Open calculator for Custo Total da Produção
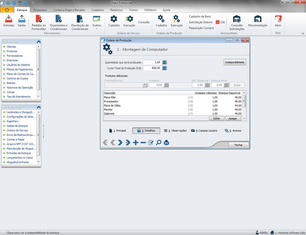The width and height of the screenshot is (306, 235). click(x=164, y=68)
